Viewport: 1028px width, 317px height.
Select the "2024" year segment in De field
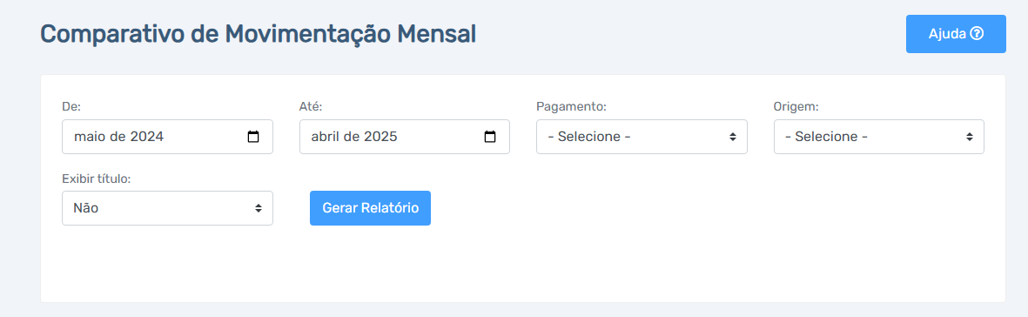(x=147, y=138)
